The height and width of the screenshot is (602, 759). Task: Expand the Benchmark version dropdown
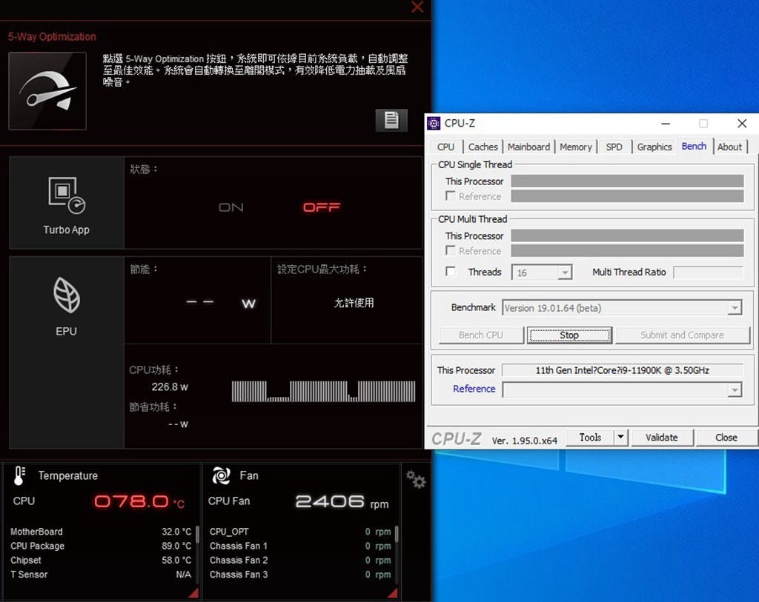[734, 308]
